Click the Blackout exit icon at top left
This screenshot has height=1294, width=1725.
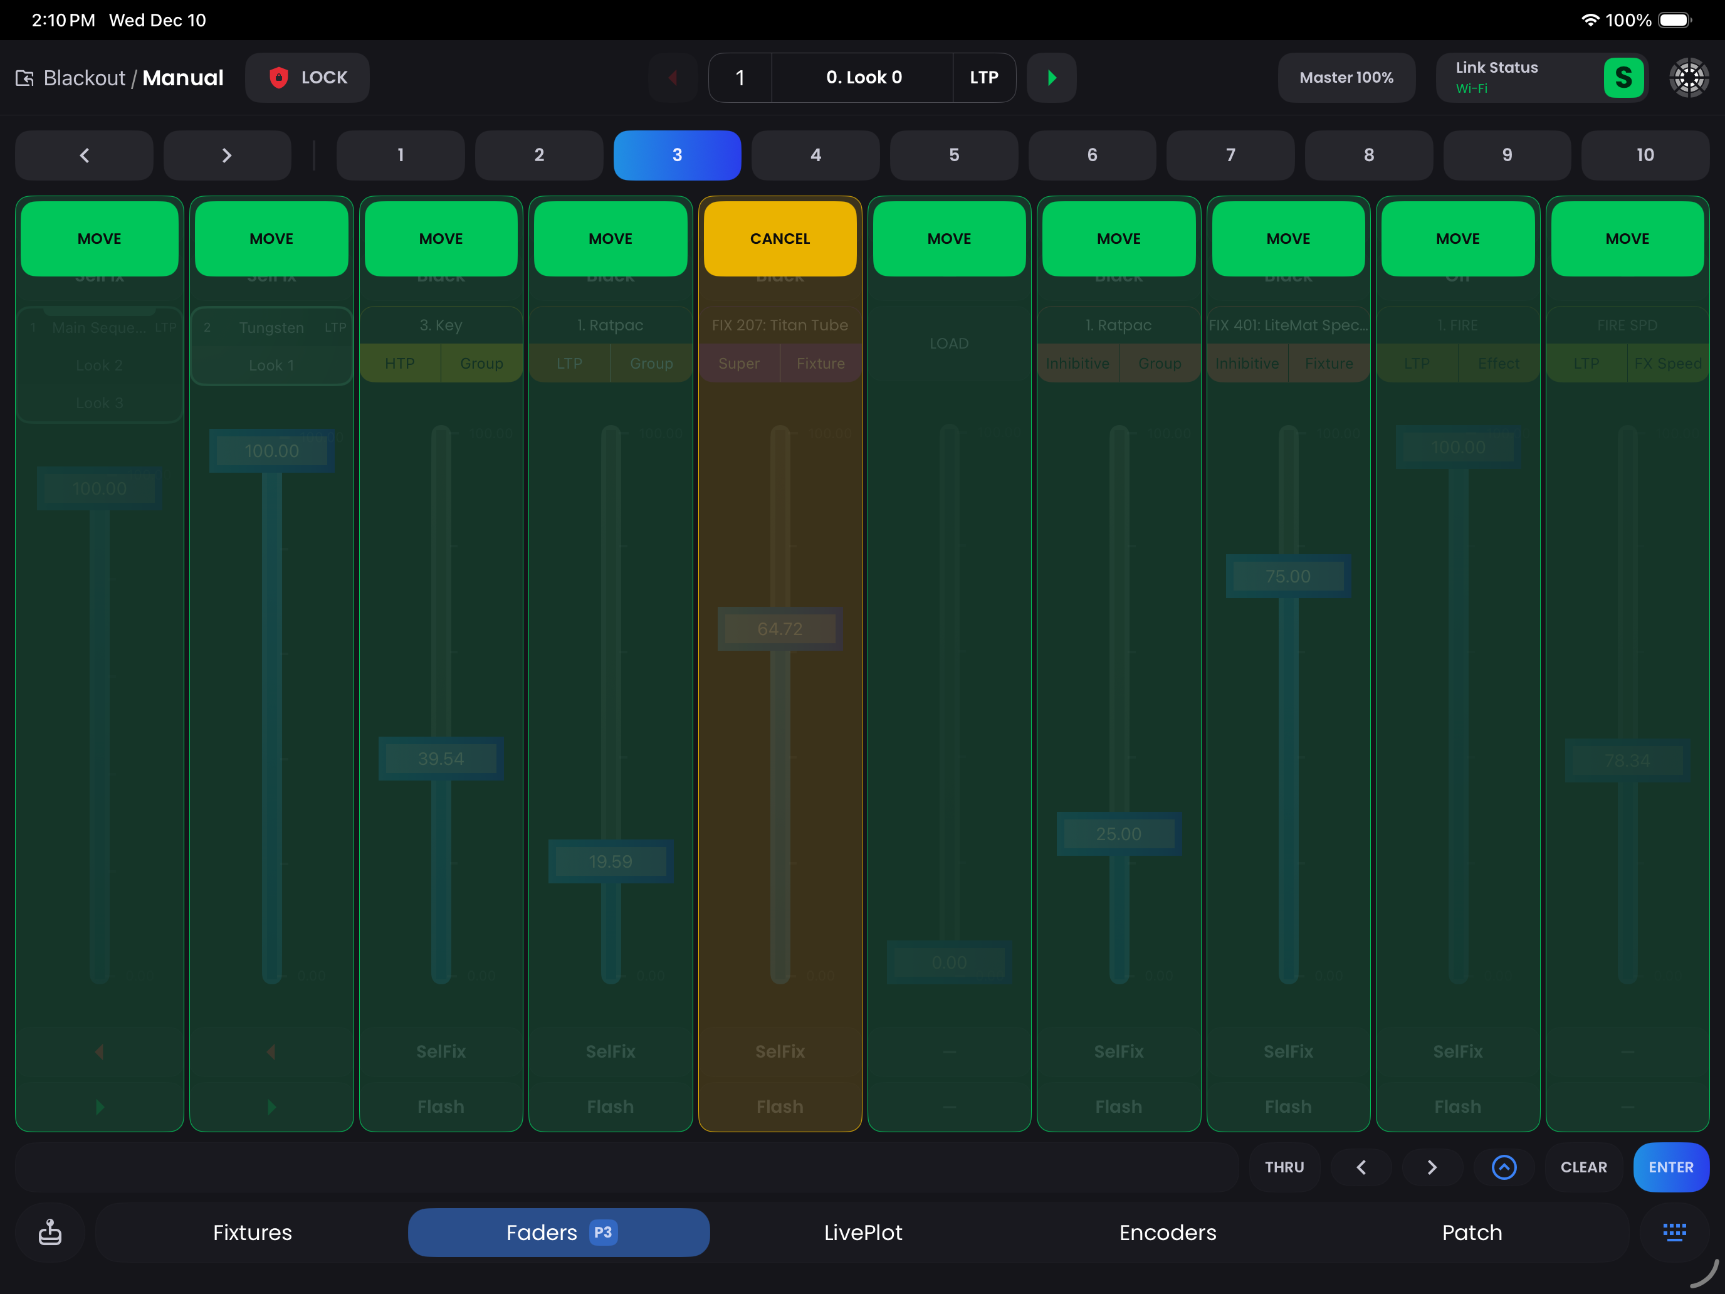[x=25, y=78]
